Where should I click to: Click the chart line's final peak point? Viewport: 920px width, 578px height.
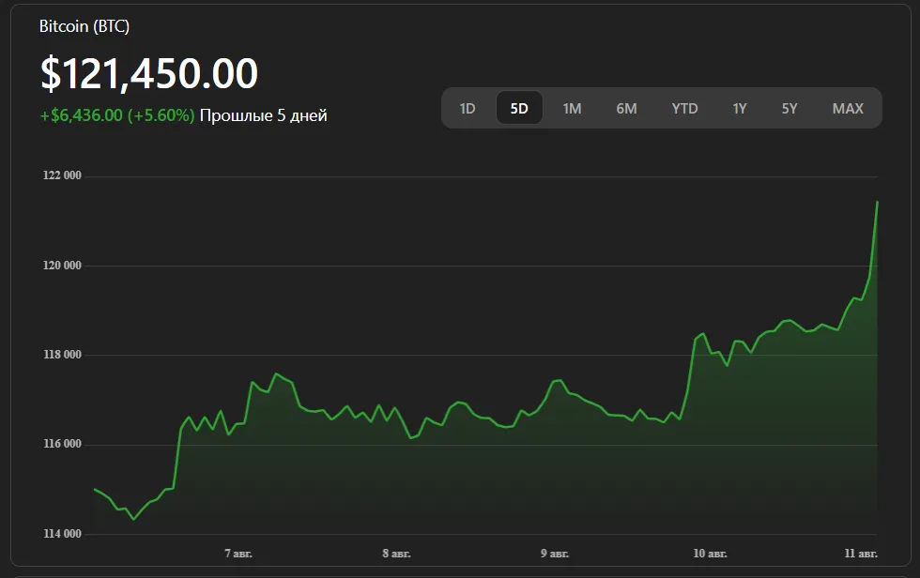pos(877,203)
